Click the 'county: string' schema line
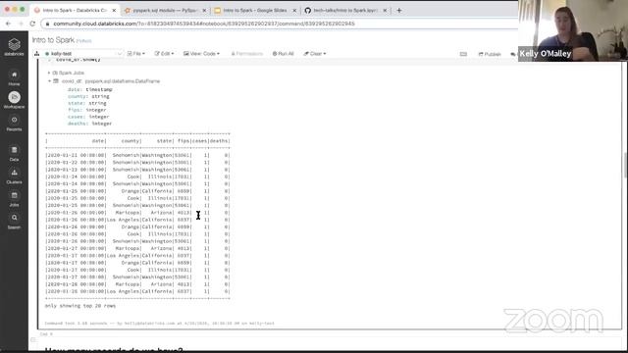This screenshot has width=628, height=353. coord(88,96)
